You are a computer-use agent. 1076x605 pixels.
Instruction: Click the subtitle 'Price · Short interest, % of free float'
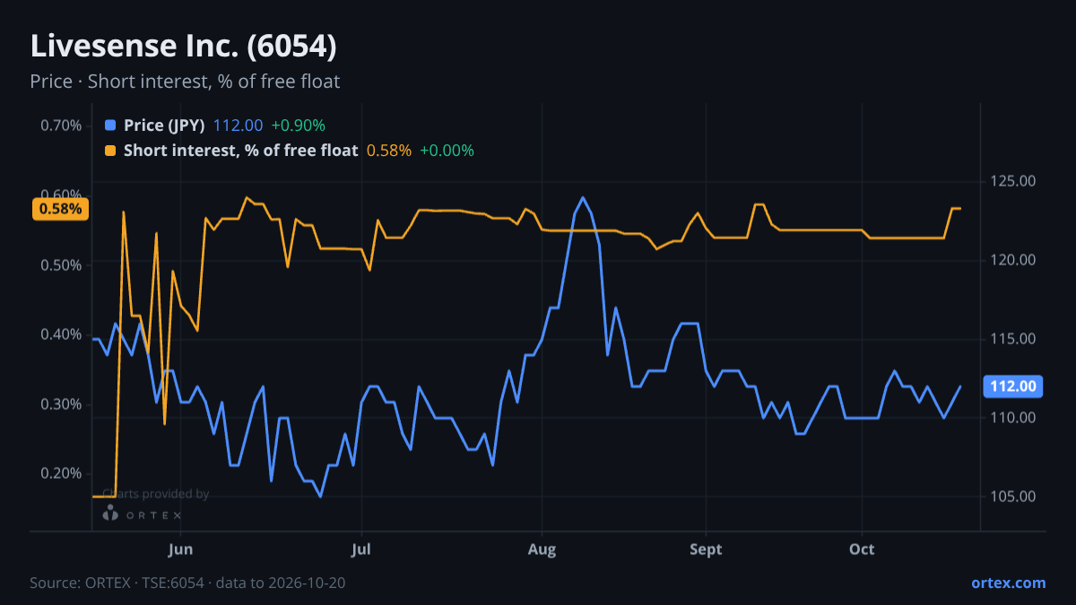click(x=185, y=82)
